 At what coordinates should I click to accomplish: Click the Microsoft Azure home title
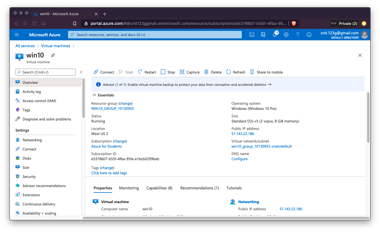coord(45,35)
